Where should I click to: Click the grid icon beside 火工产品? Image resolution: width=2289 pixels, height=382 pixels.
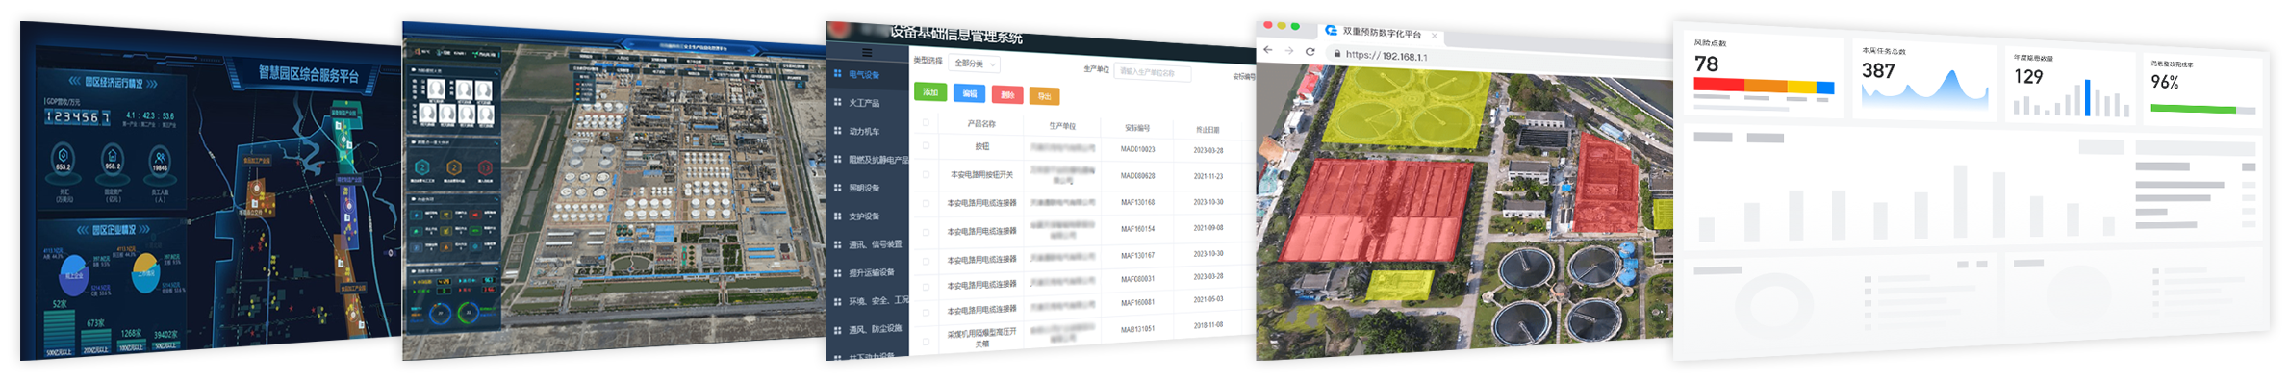837,102
